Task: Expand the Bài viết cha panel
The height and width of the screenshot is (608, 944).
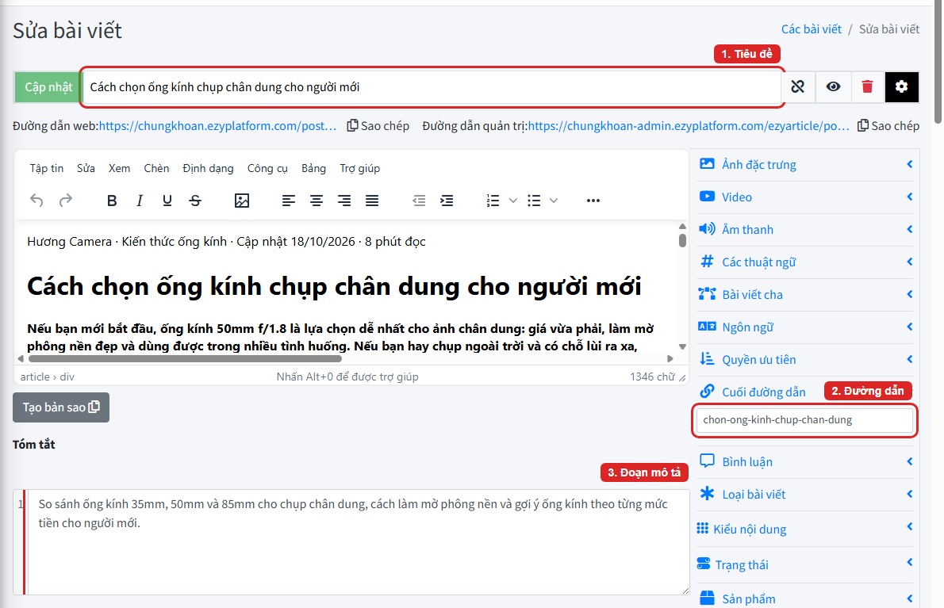Action: tap(805, 294)
